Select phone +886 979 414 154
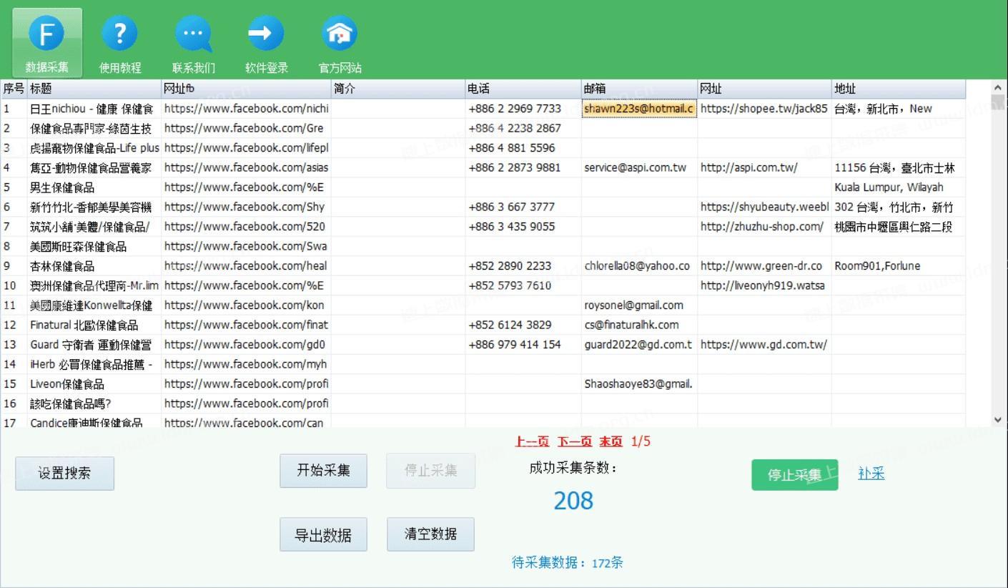The width and height of the screenshot is (1008, 588). tap(523, 345)
